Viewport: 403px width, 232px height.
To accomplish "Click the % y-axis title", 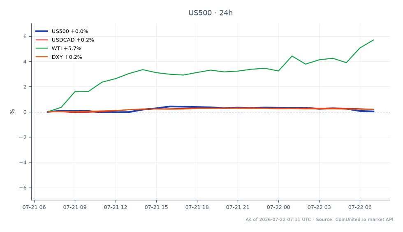I will tap(12, 111).
